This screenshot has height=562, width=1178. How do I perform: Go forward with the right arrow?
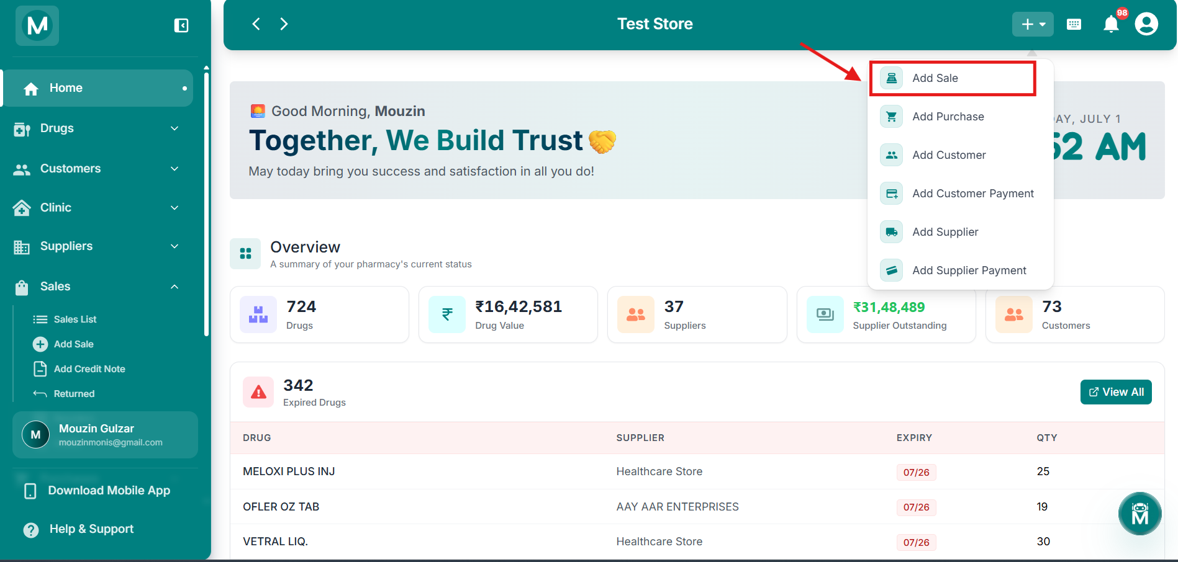point(284,24)
